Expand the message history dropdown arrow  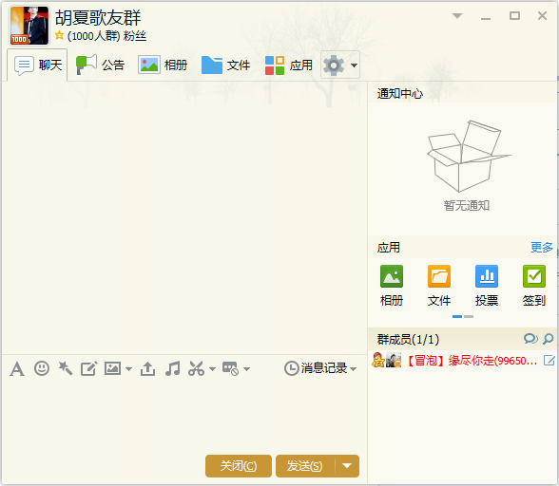click(x=354, y=369)
